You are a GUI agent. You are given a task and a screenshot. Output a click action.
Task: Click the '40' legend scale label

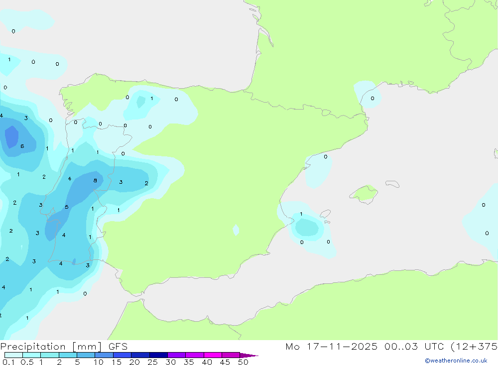tap(207, 362)
